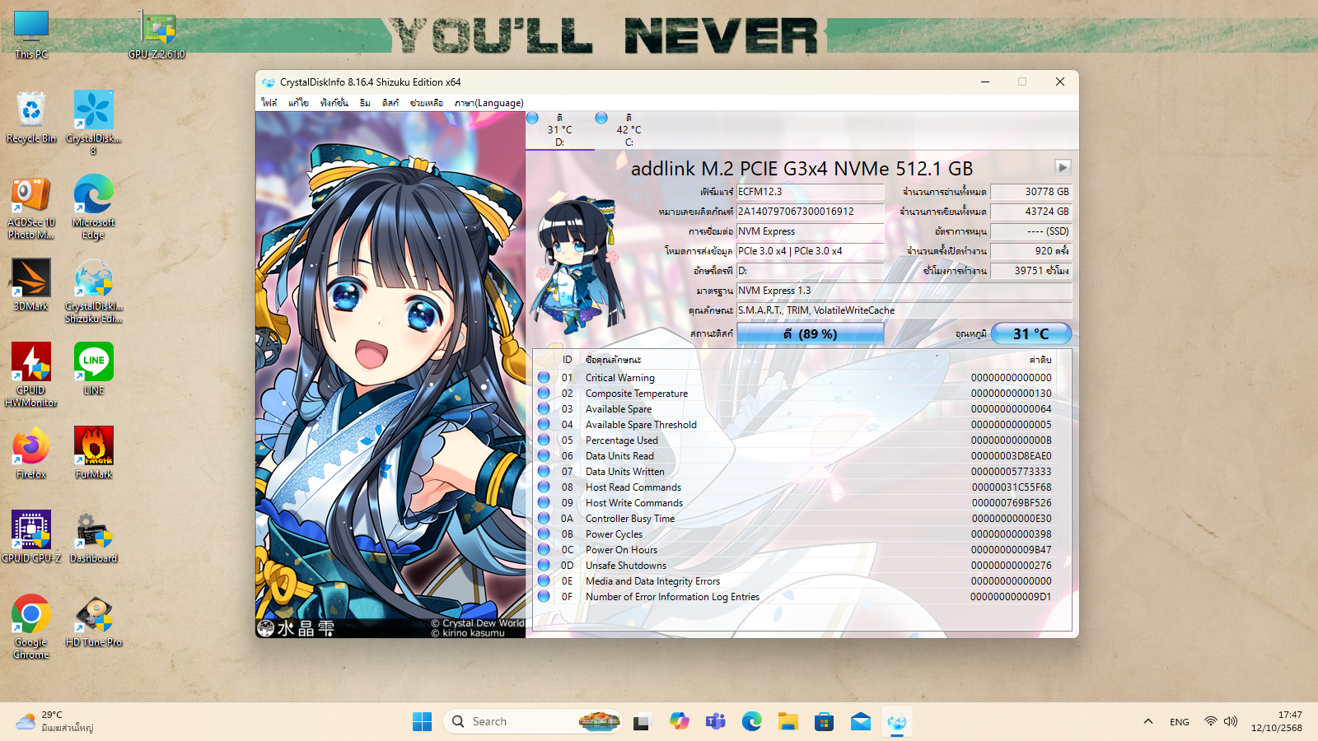The height and width of the screenshot is (741, 1318).
Task: Show next disk with the arrow button
Action: tap(1063, 167)
